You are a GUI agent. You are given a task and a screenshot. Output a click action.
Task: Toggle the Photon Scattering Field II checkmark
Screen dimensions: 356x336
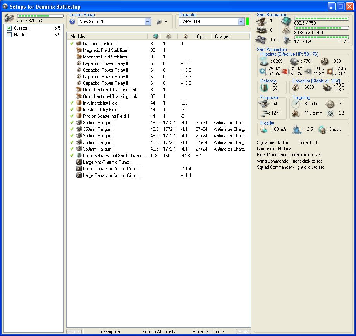point(72,116)
